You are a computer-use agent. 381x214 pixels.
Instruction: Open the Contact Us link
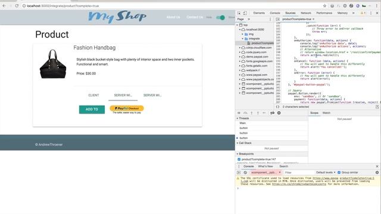coord(195,17)
